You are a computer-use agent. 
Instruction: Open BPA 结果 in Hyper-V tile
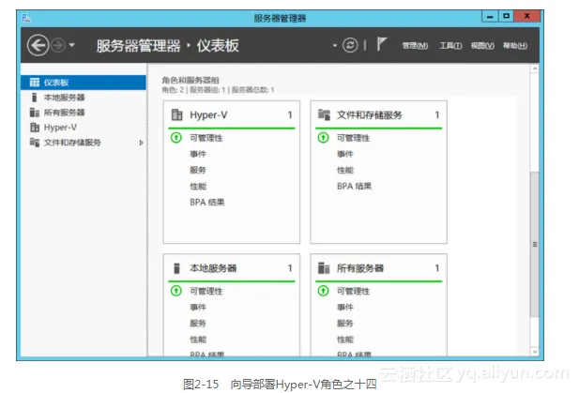click(x=206, y=202)
